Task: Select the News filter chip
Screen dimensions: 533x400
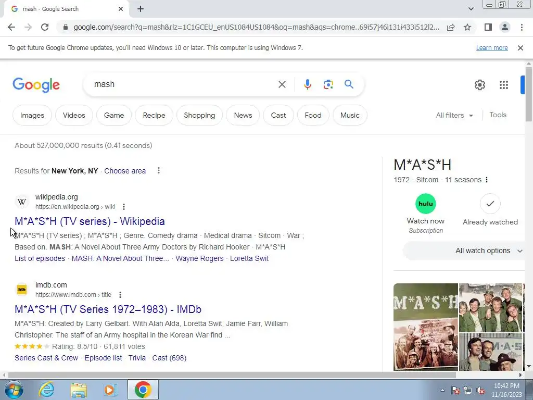Action: click(243, 115)
